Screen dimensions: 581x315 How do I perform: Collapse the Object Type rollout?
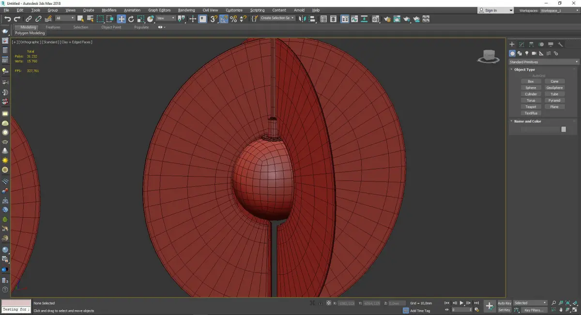pyautogui.click(x=524, y=70)
